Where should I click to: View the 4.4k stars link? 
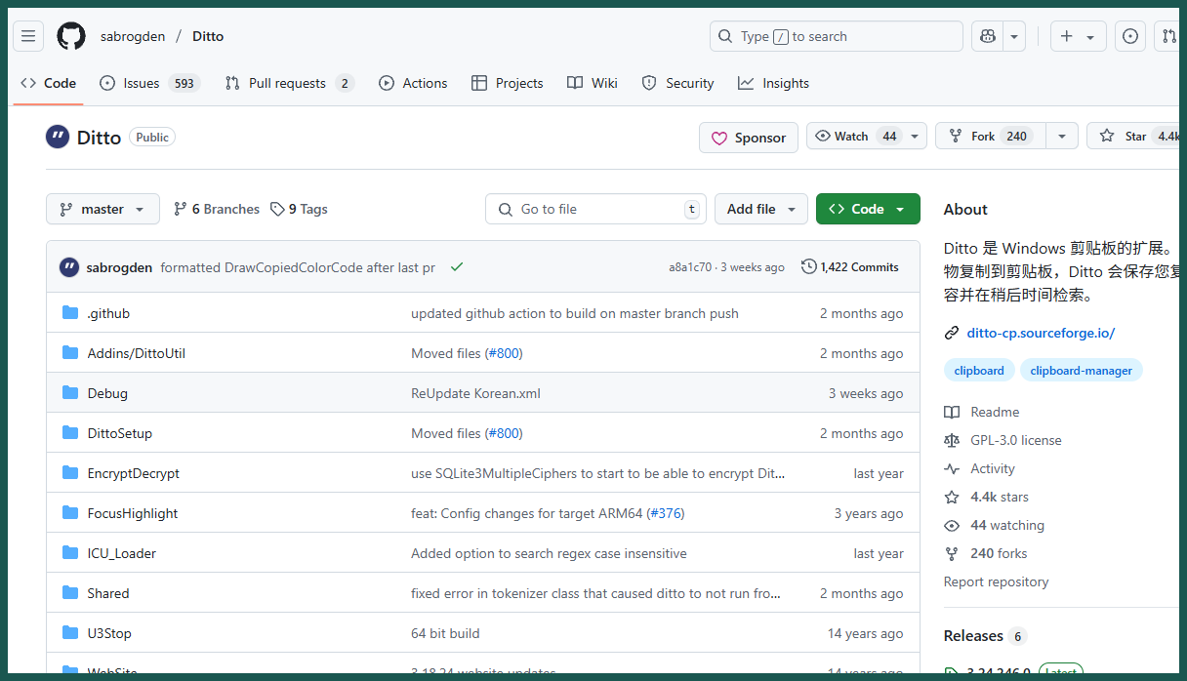click(986, 497)
